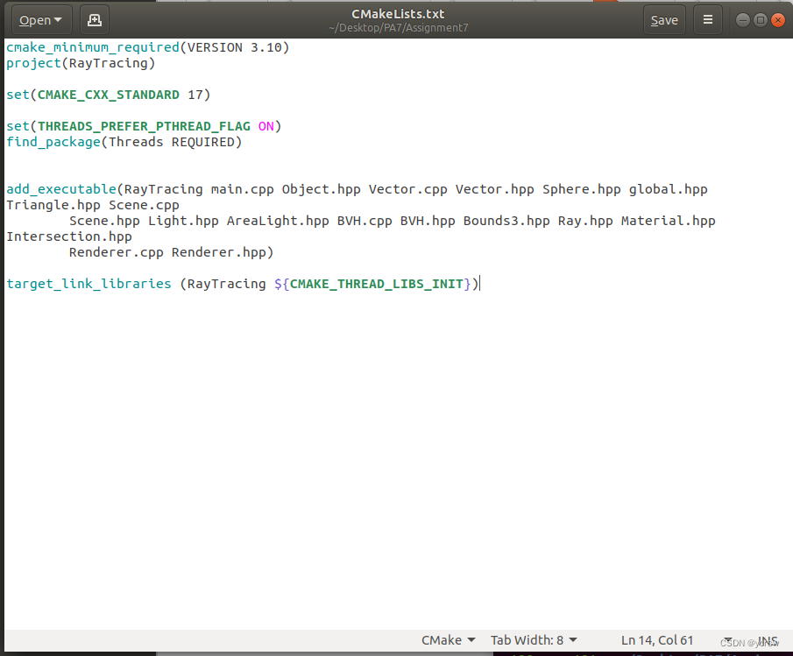Screen dimensions: 793x656
Task: Click the new document icon
Action: (95, 20)
